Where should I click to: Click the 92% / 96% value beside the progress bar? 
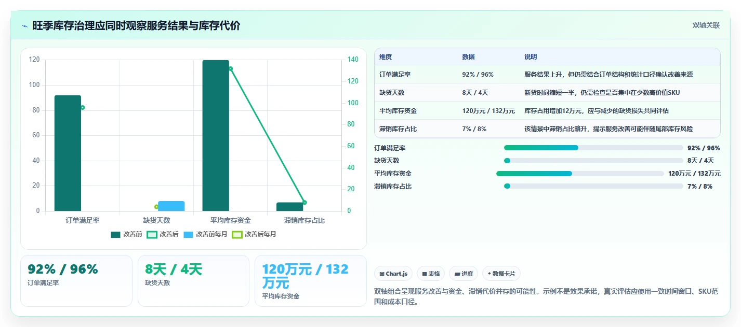coord(704,148)
